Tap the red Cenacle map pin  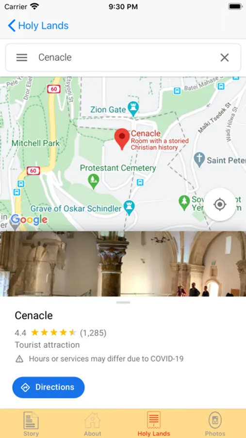tap(122, 139)
